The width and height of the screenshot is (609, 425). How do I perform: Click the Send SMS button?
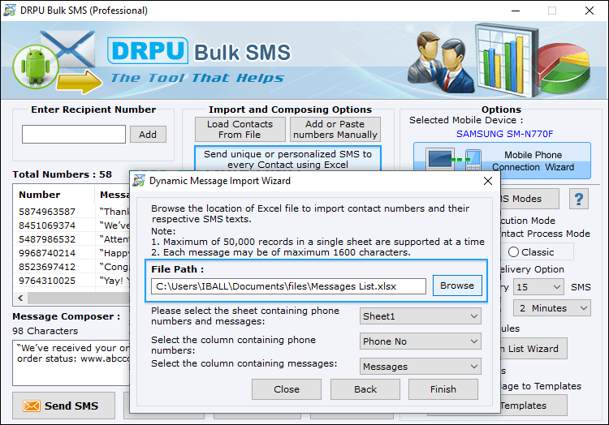[x=63, y=406]
